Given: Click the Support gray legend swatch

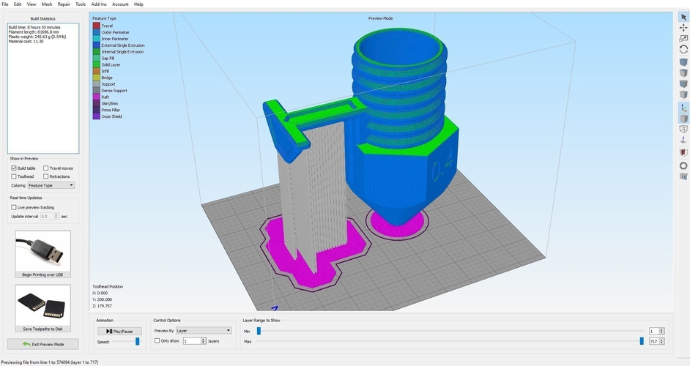Looking at the screenshot, I should coord(96,84).
